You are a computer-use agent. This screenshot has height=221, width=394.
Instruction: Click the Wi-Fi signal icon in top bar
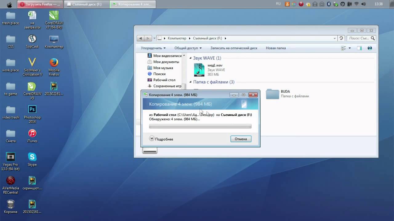pos(356,4)
